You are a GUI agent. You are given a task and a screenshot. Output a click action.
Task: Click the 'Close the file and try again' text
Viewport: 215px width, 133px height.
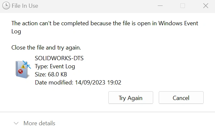point(46,48)
